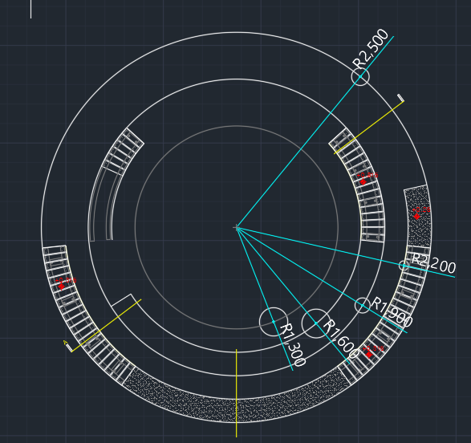
Task: Select the circle on R1,600 leader
Action: click(x=316, y=323)
